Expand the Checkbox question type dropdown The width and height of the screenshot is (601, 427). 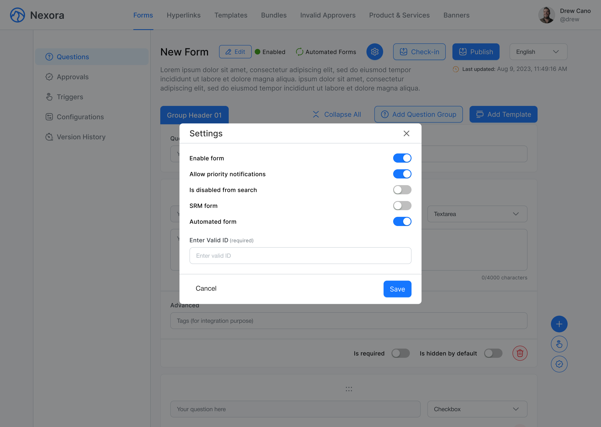pyautogui.click(x=477, y=409)
